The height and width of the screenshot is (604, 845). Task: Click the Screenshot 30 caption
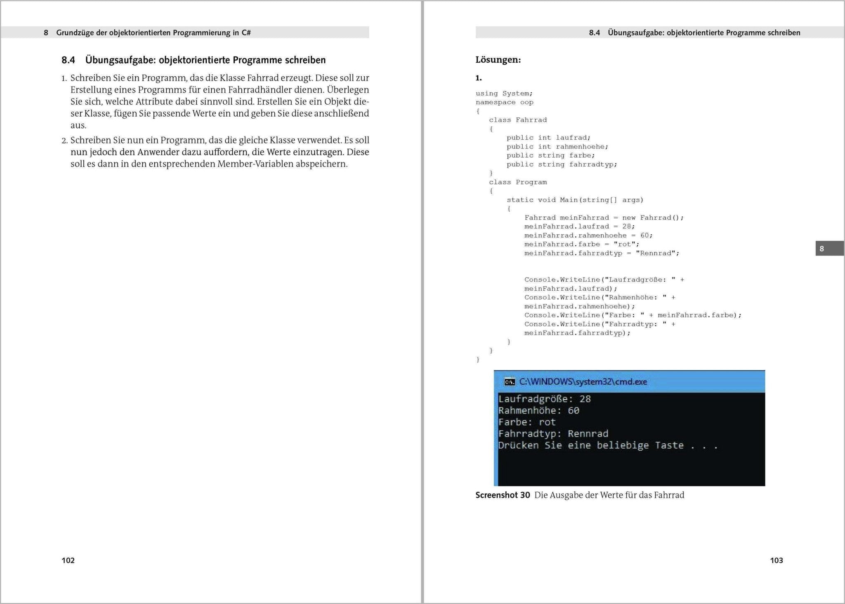coord(579,495)
